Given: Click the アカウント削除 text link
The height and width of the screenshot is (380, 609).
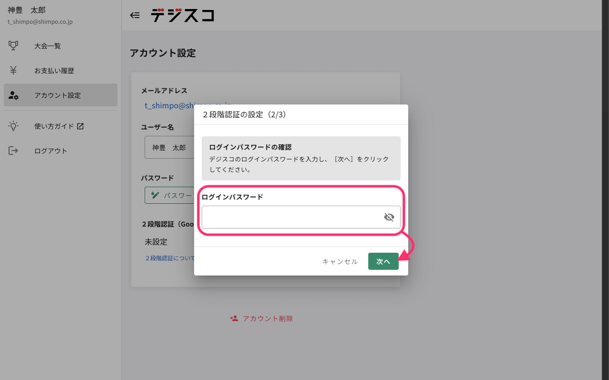Looking at the screenshot, I should coord(268,319).
